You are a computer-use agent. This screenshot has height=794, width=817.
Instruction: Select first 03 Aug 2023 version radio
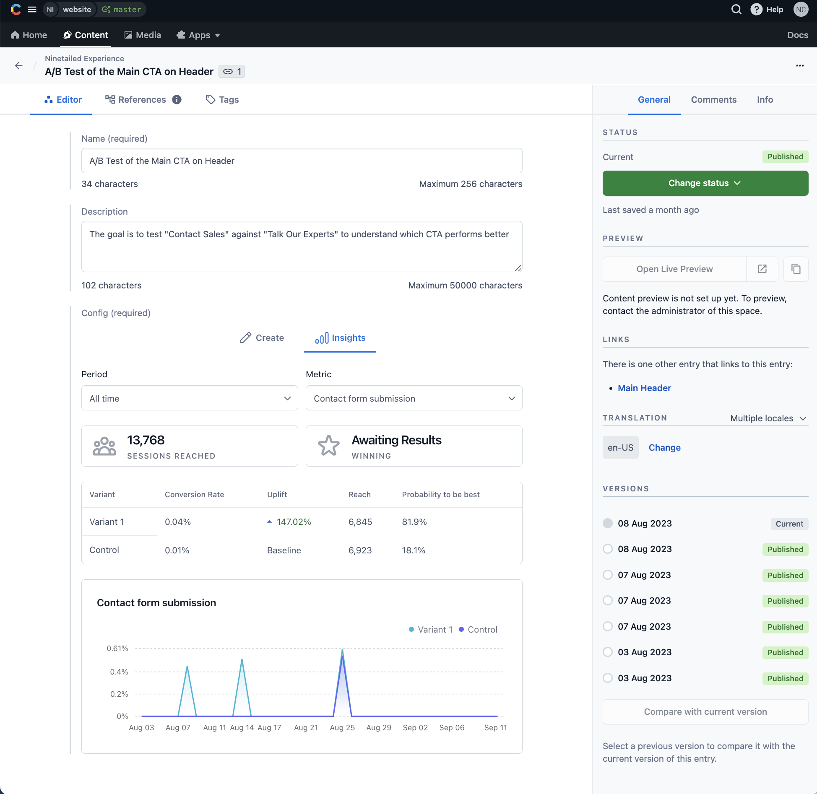tap(607, 652)
